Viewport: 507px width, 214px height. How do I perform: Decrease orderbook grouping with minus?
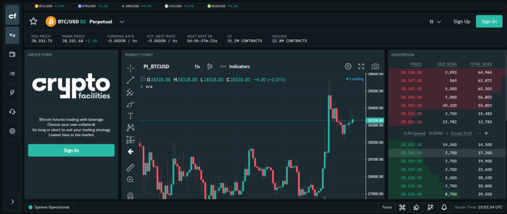click(x=479, y=133)
